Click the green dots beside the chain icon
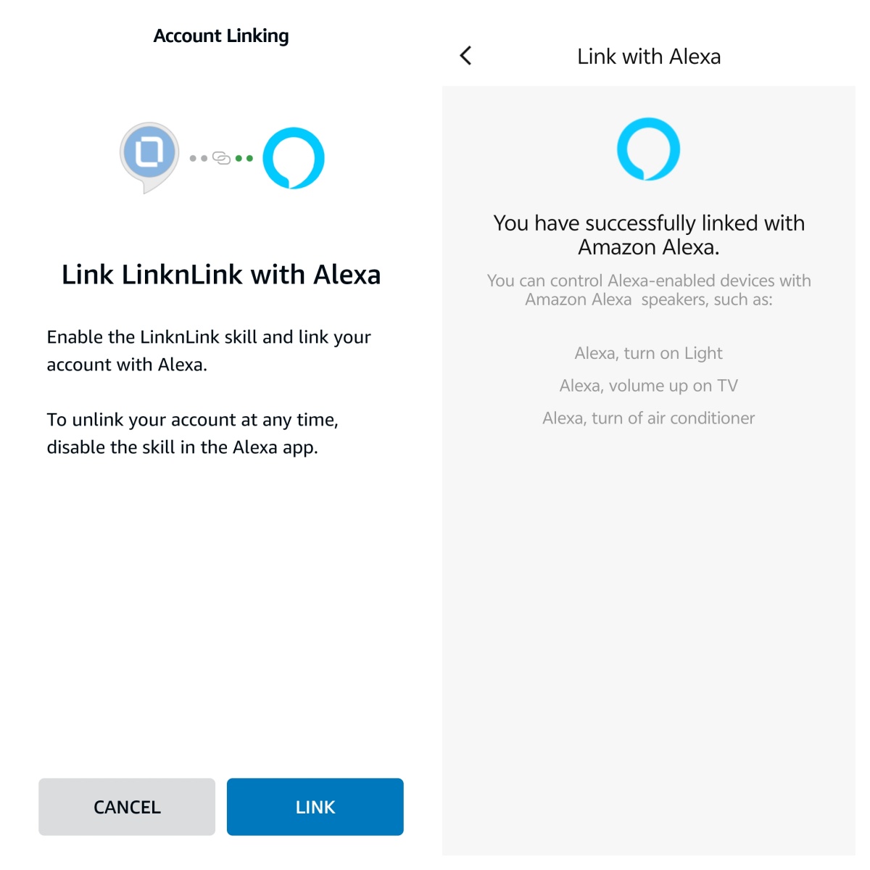This screenshot has width=870, height=870. click(244, 158)
